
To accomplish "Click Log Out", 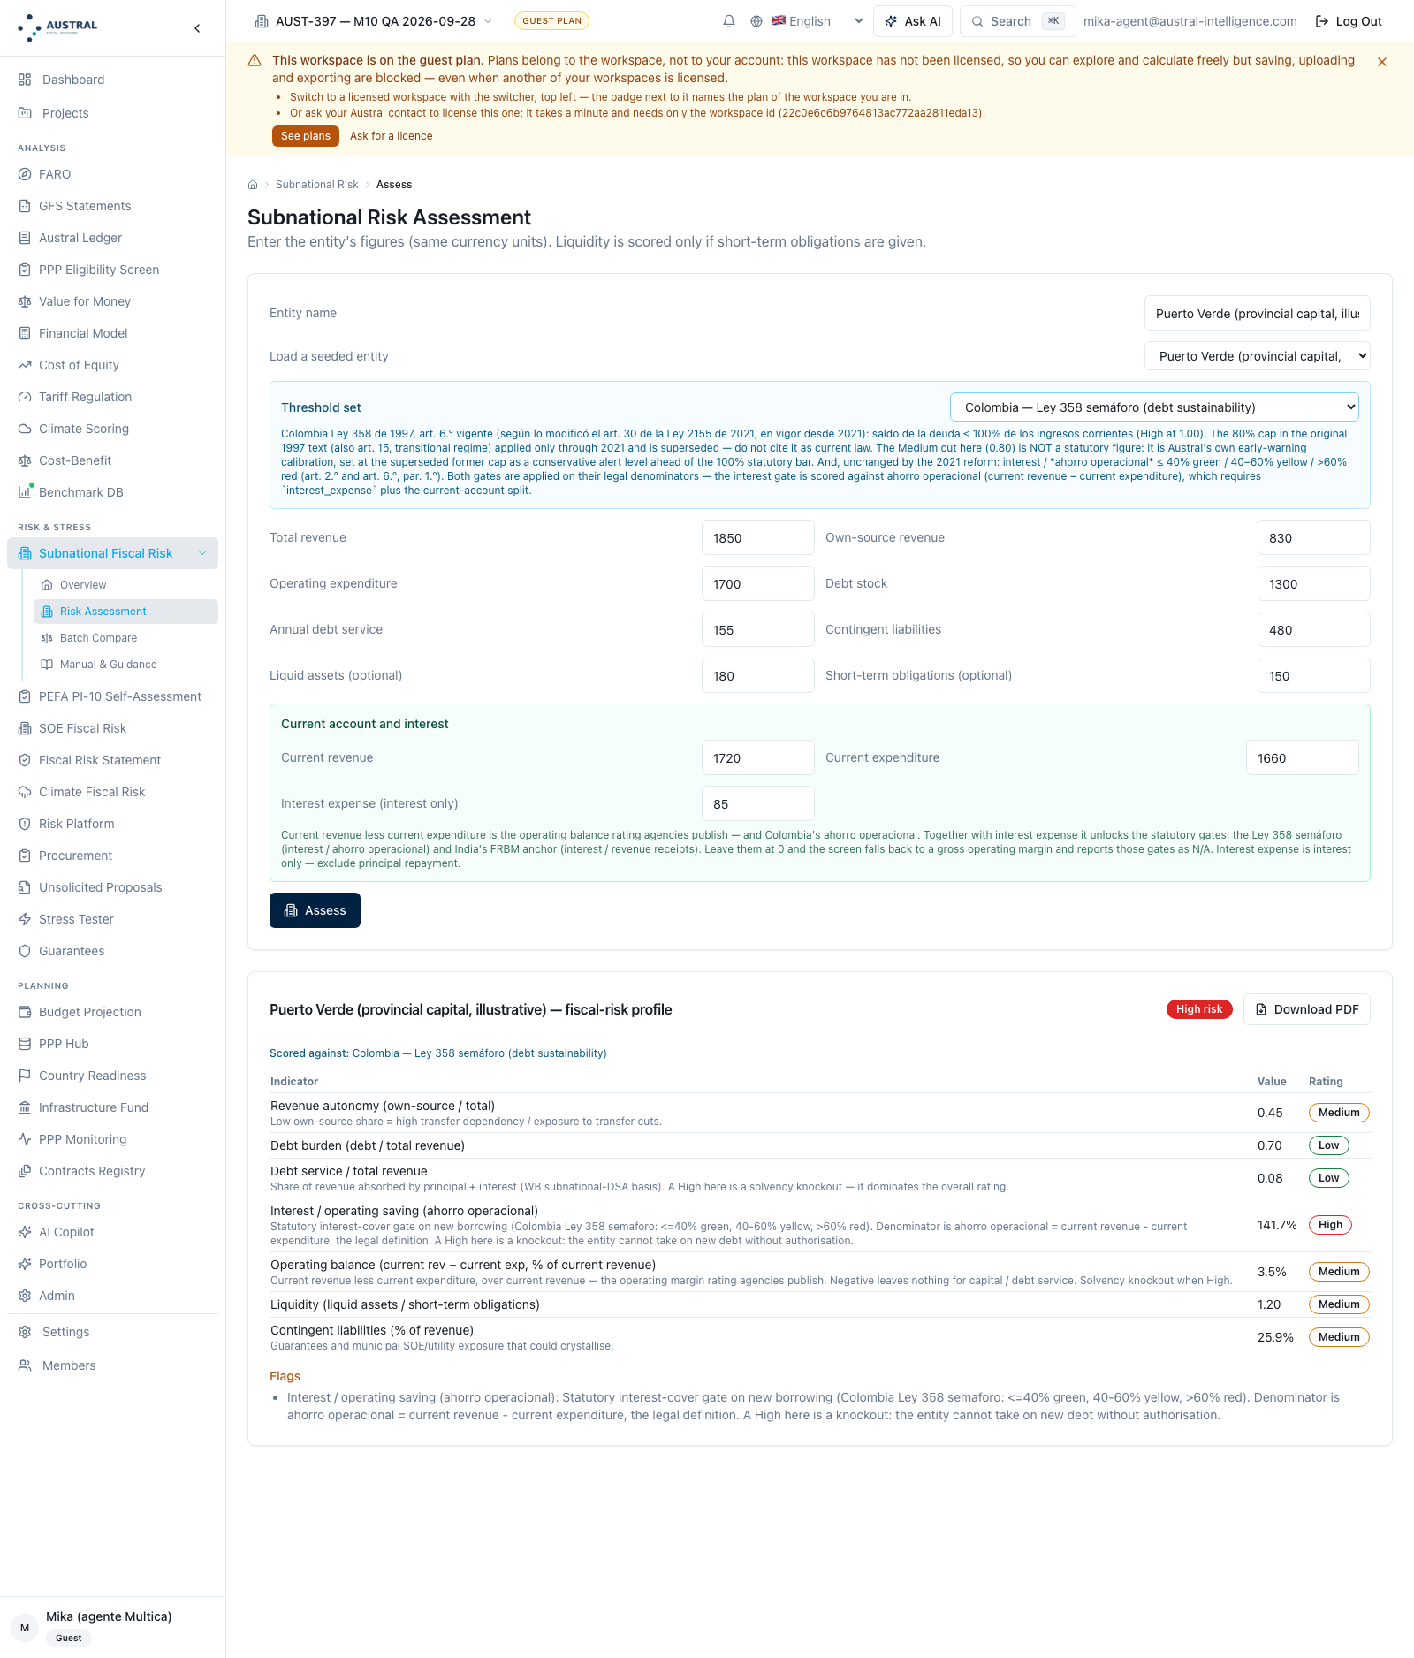I will 1349,21.
